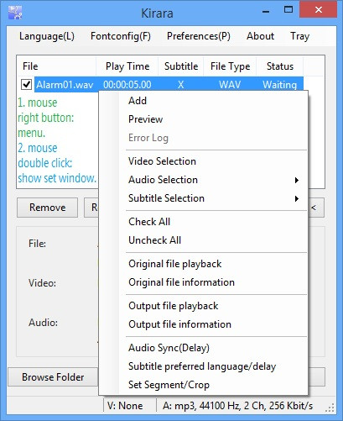Close the Kirara window

318,10
